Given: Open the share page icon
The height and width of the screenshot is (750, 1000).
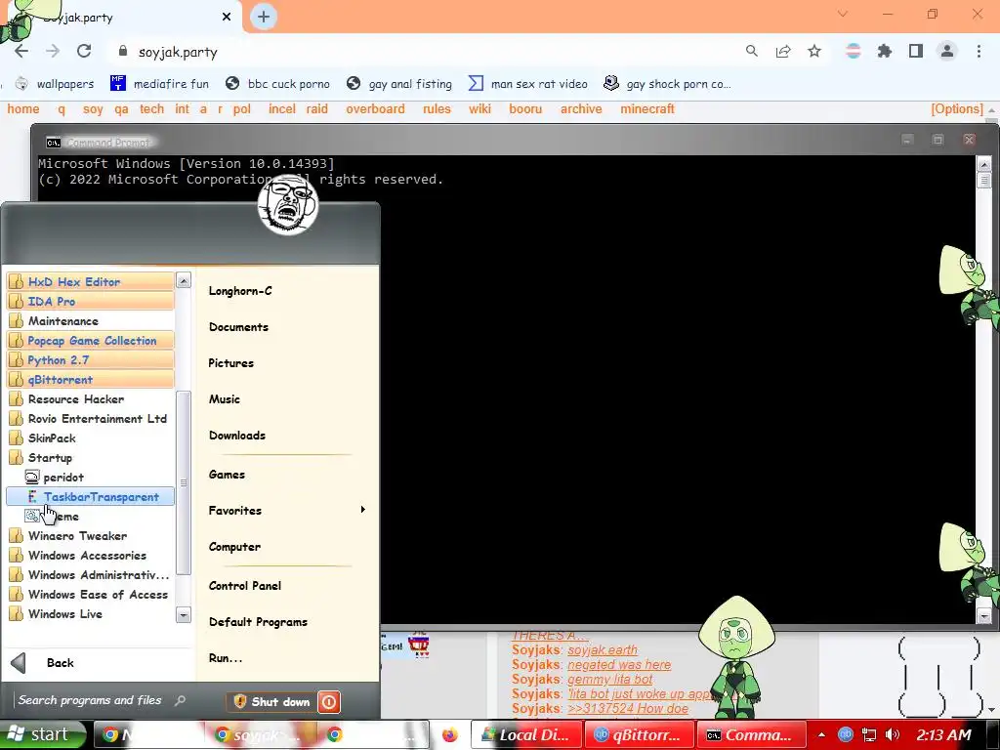Looking at the screenshot, I should point(783,52).
